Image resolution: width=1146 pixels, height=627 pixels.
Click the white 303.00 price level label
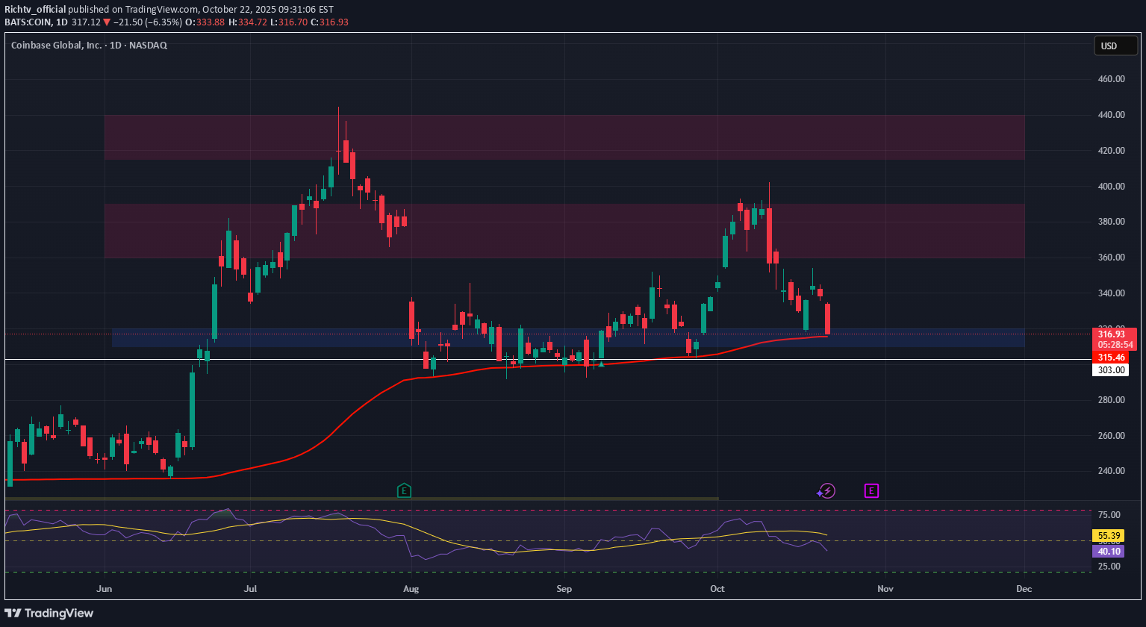(x=1109, y=369)
